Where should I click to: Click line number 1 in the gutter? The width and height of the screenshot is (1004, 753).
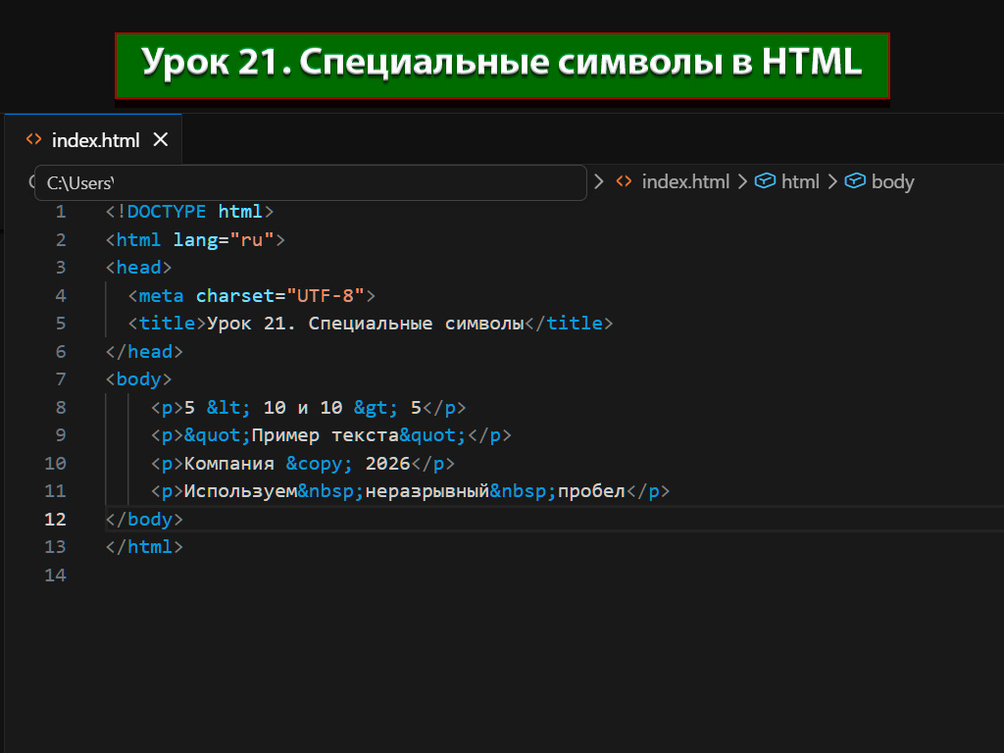(x=61, y=212)
